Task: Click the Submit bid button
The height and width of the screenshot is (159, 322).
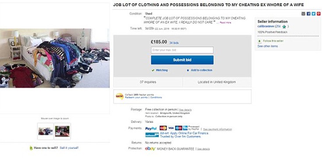Action: [182, 60]
